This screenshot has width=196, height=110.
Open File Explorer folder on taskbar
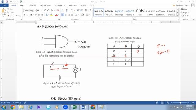[x=21, y=107]
